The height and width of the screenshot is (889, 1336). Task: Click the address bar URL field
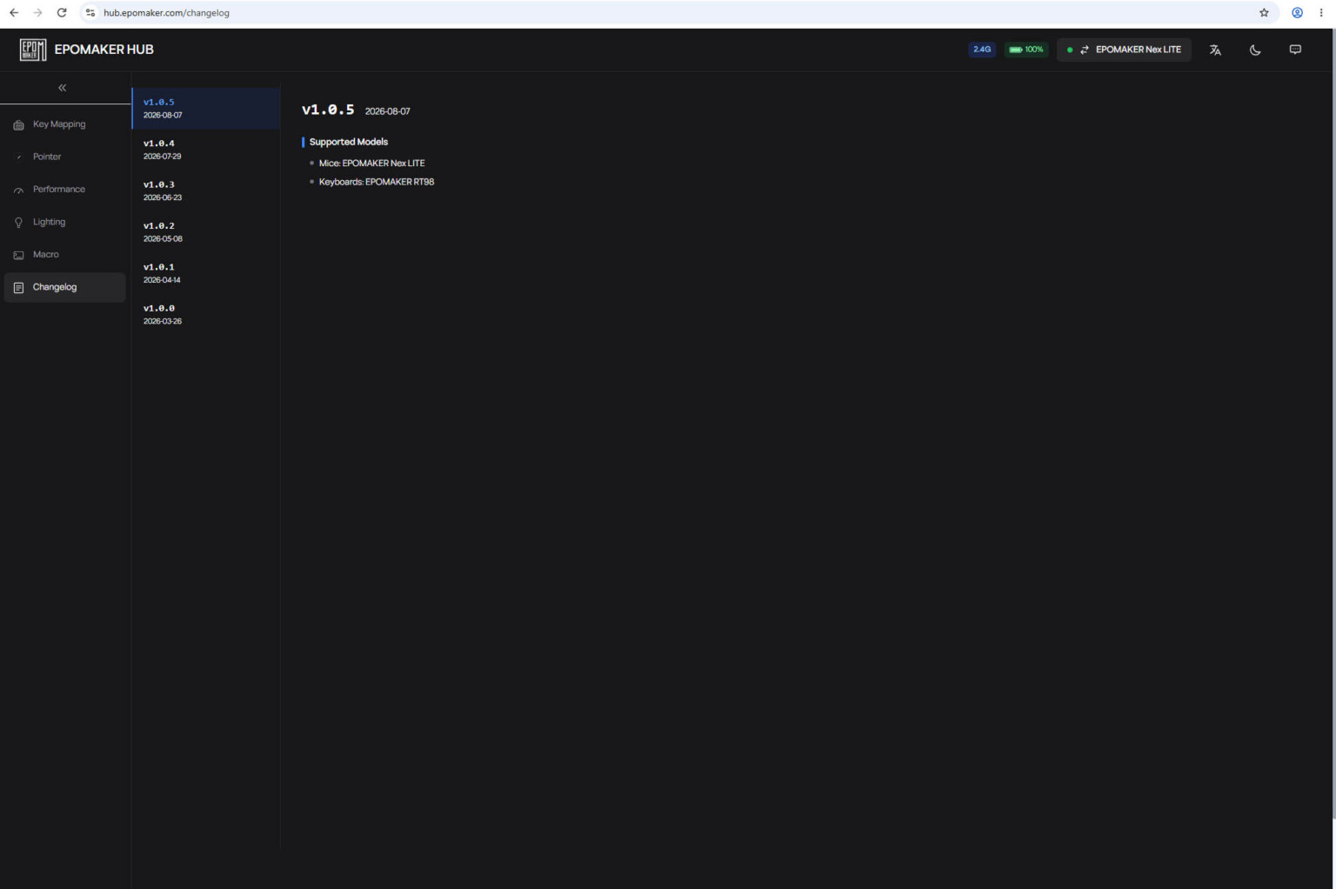[678, 13]
